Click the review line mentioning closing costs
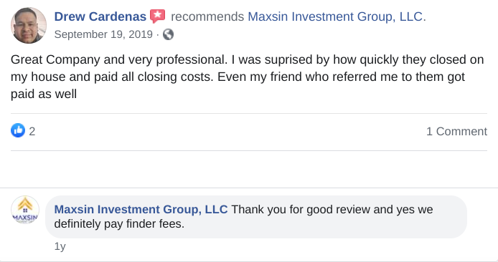Image resolution: width=498 pixels, height=262 pixels. (238, 77)
